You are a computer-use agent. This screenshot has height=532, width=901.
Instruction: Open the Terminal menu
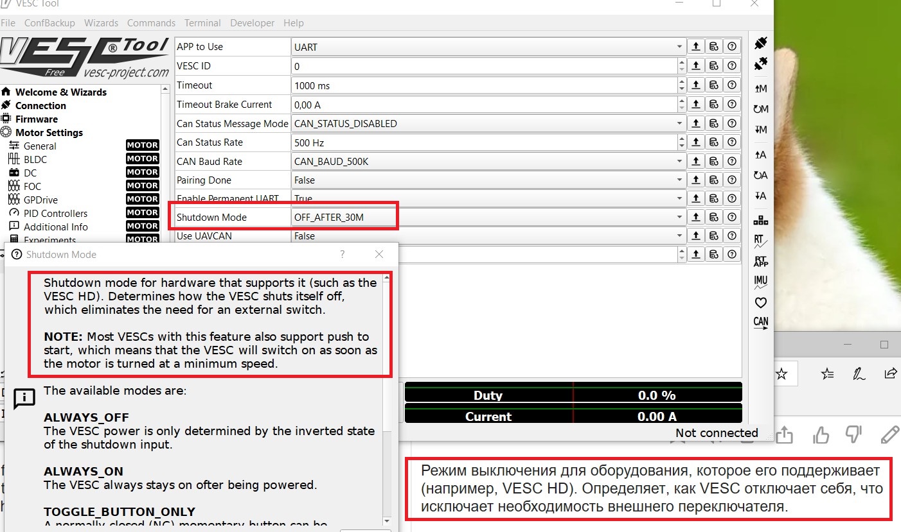[202, 23]
